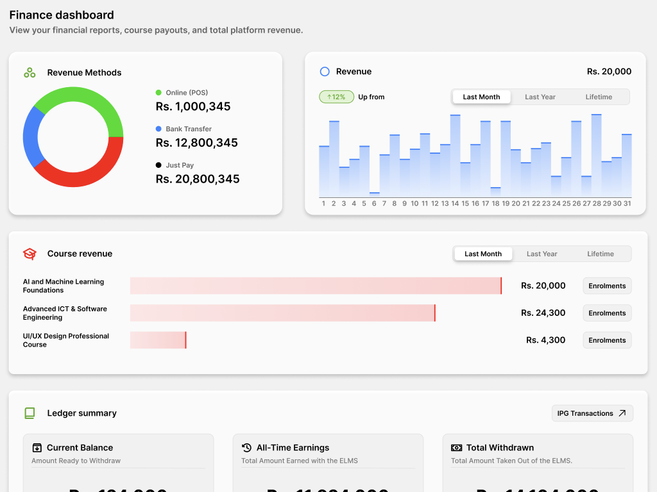This screenshot has width=657, height=492.
Task: Click 'Amount Ready to Withdraw' subtitle
Action: [x=76, y=461]
